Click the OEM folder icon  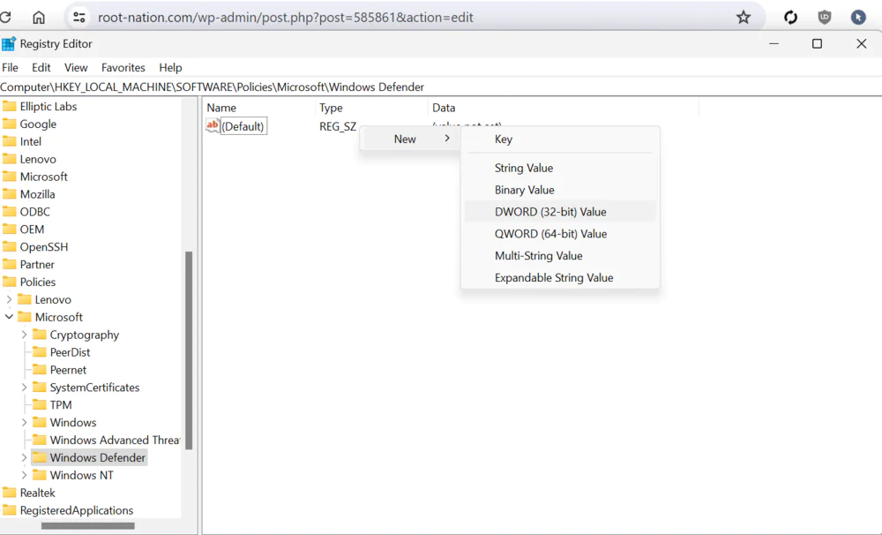tap(9, 229)
